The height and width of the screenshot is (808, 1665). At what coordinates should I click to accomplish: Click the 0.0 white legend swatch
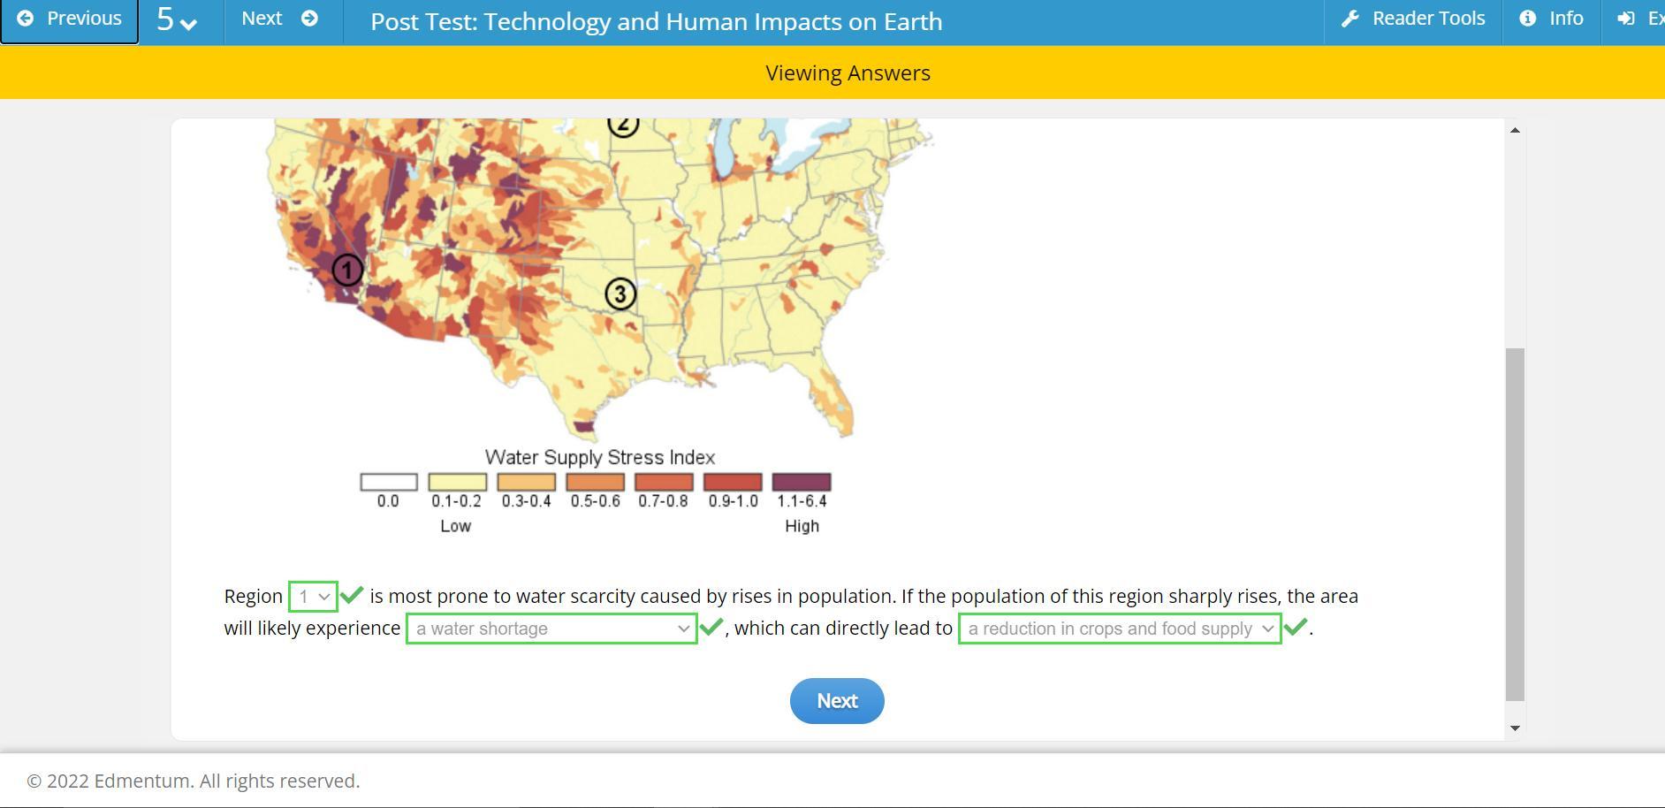coord(389,482)
